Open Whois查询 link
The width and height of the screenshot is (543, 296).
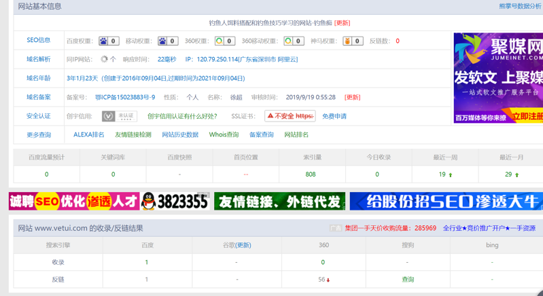tap(224, 135)
